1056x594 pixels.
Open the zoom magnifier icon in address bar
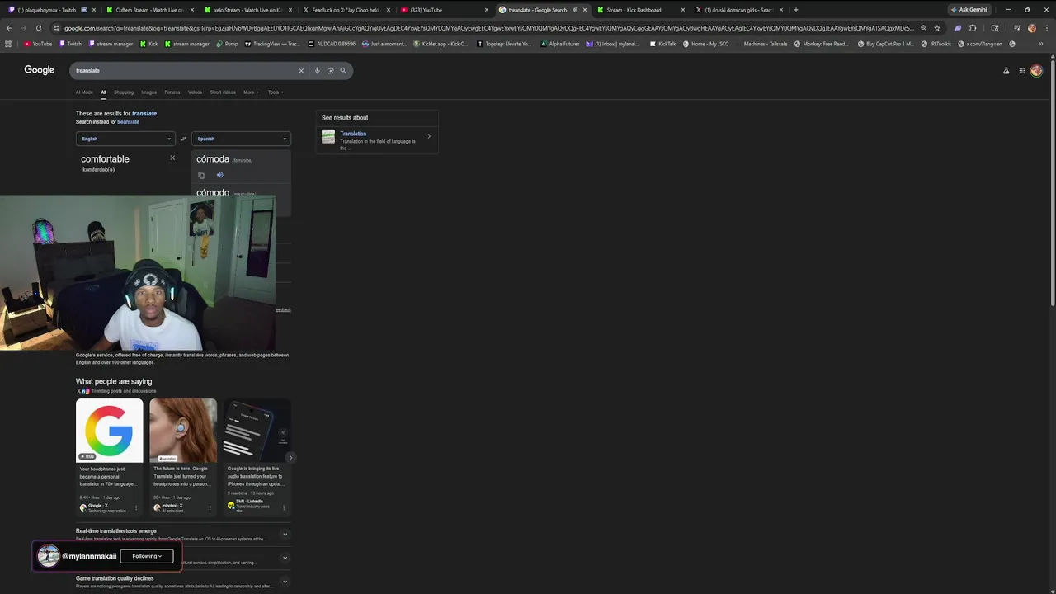click(923, 28)
